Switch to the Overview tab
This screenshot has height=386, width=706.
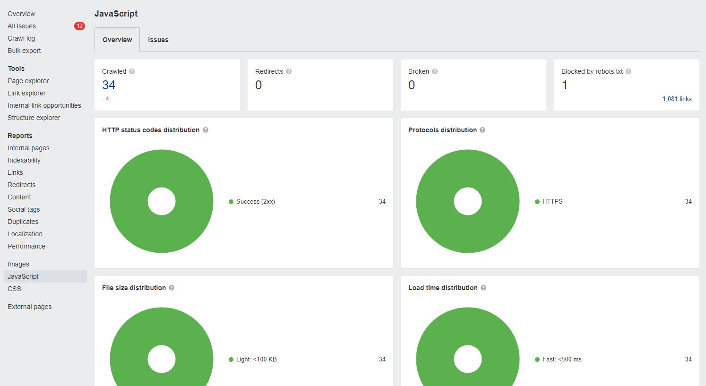117,40
